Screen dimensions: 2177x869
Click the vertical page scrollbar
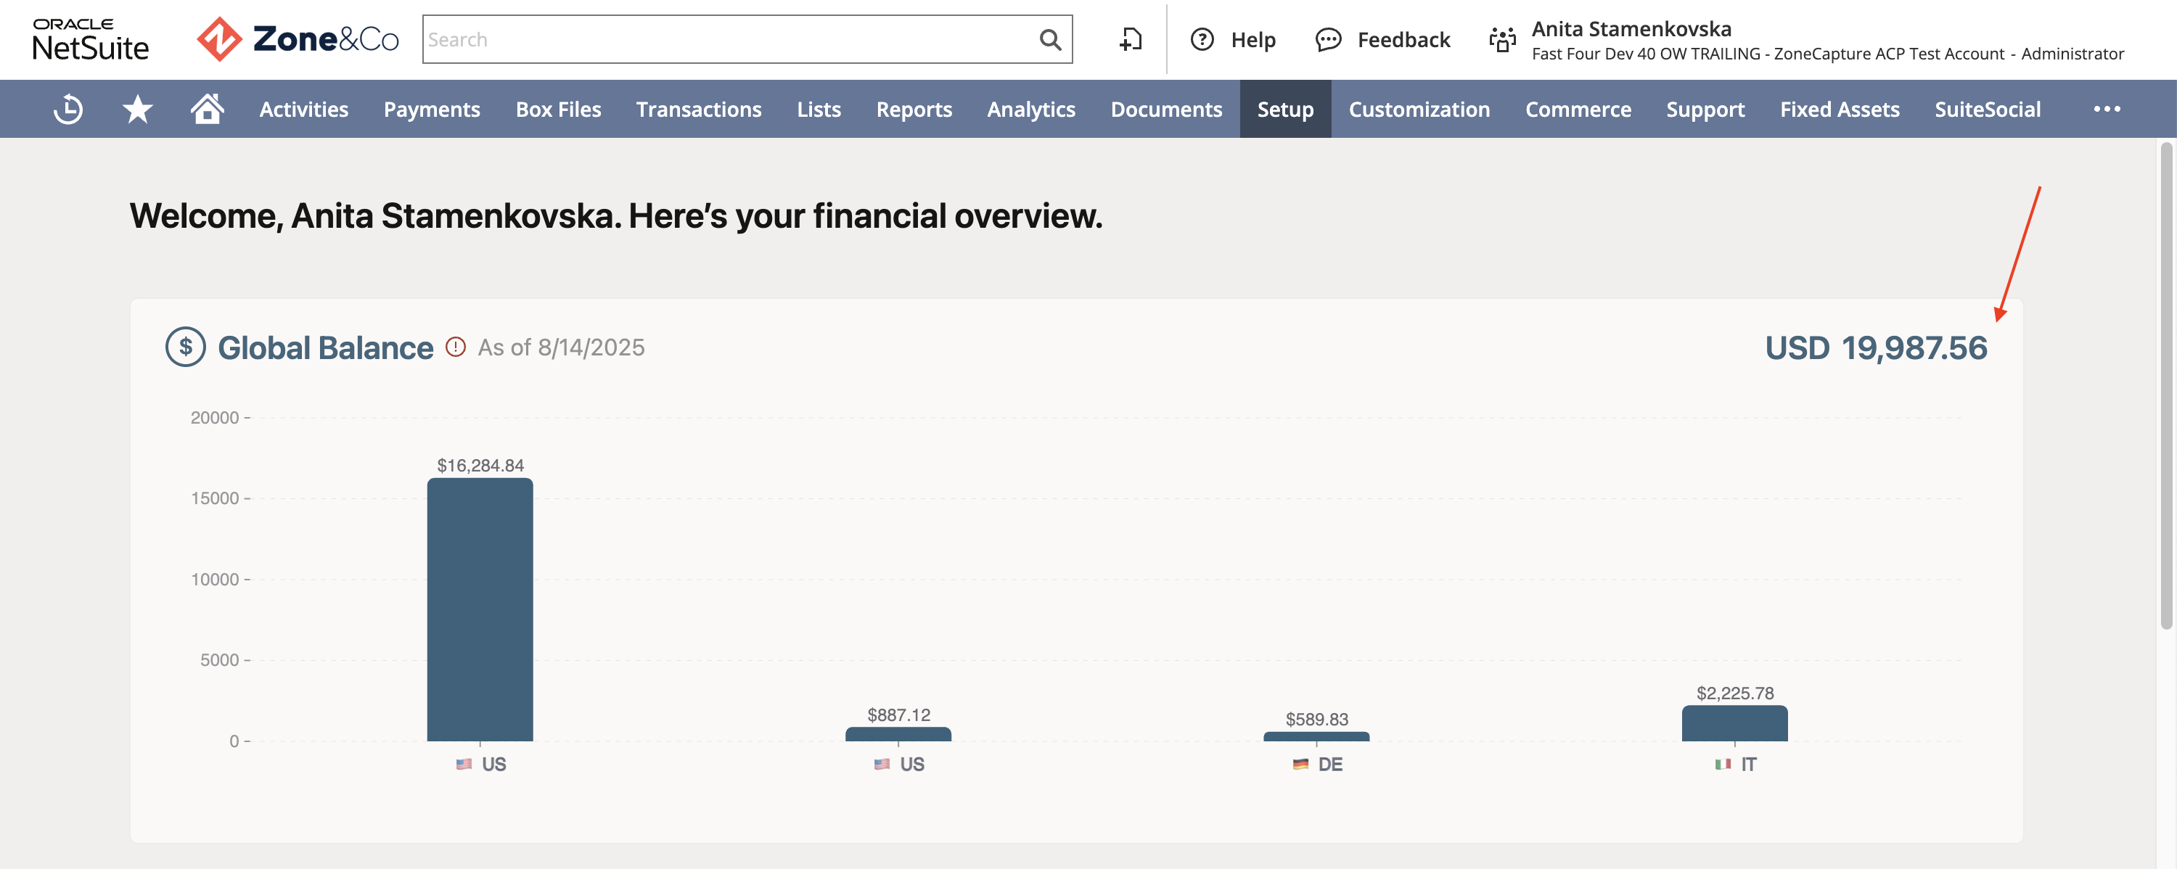[2166, 386]
